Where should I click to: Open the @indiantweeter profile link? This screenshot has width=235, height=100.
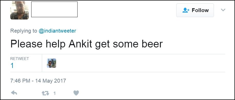click(x=57, y=31)
